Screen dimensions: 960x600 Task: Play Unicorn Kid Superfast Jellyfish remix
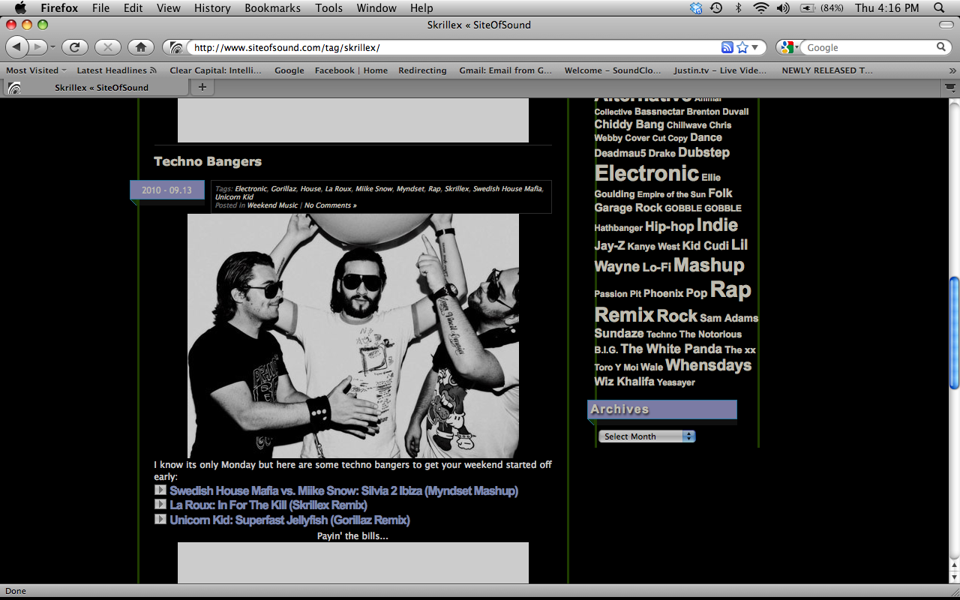(160, 519)
